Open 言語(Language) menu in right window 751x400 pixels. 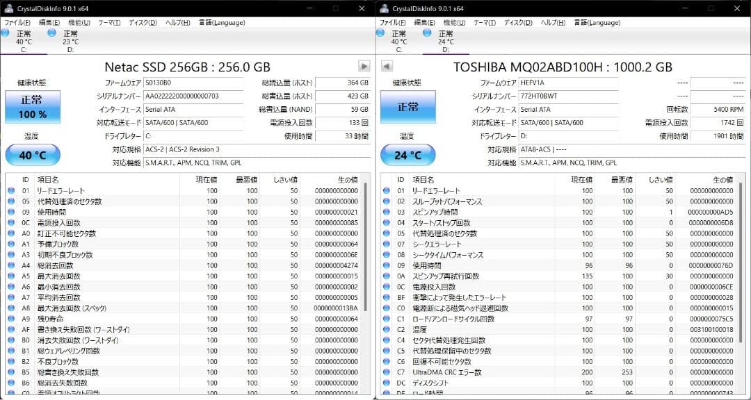[597, 22]
